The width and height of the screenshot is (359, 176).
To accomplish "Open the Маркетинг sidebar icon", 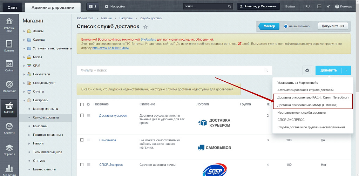I will 9,87.
